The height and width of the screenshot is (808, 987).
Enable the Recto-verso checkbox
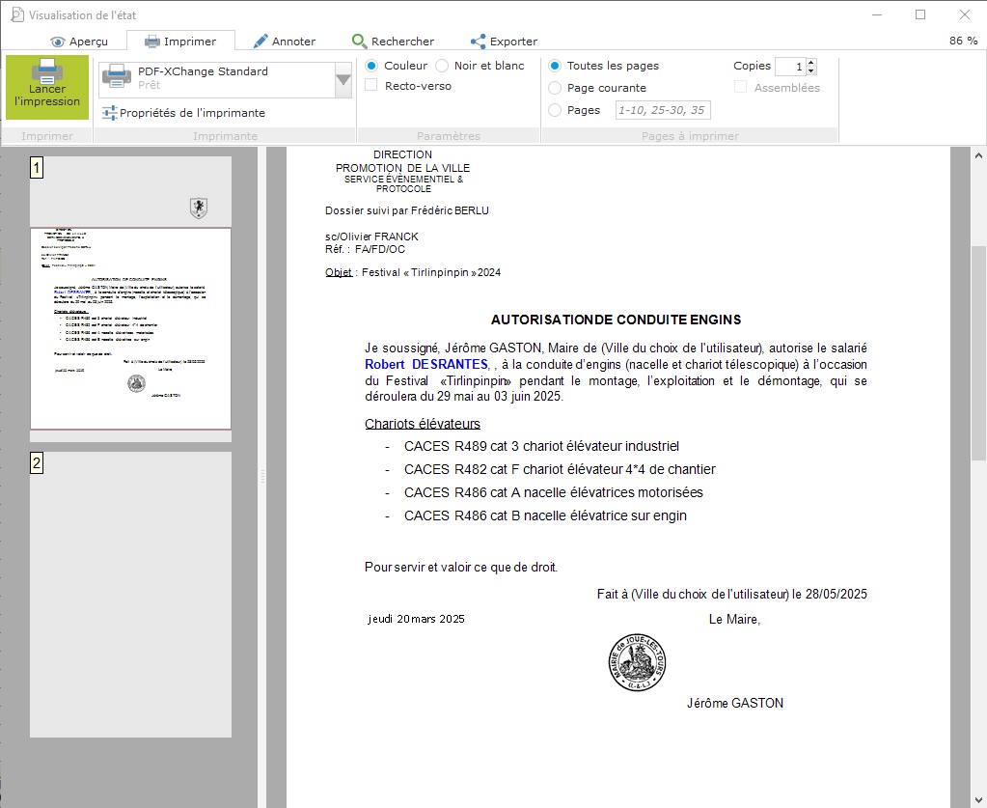[371, 86]
